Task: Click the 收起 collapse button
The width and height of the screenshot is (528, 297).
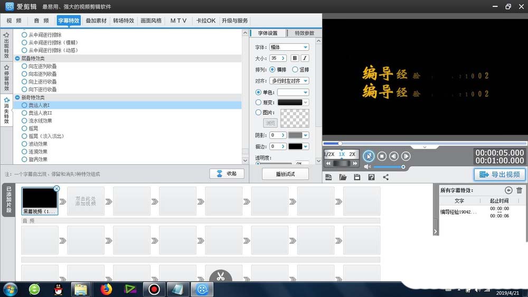Action: [227, 174]
